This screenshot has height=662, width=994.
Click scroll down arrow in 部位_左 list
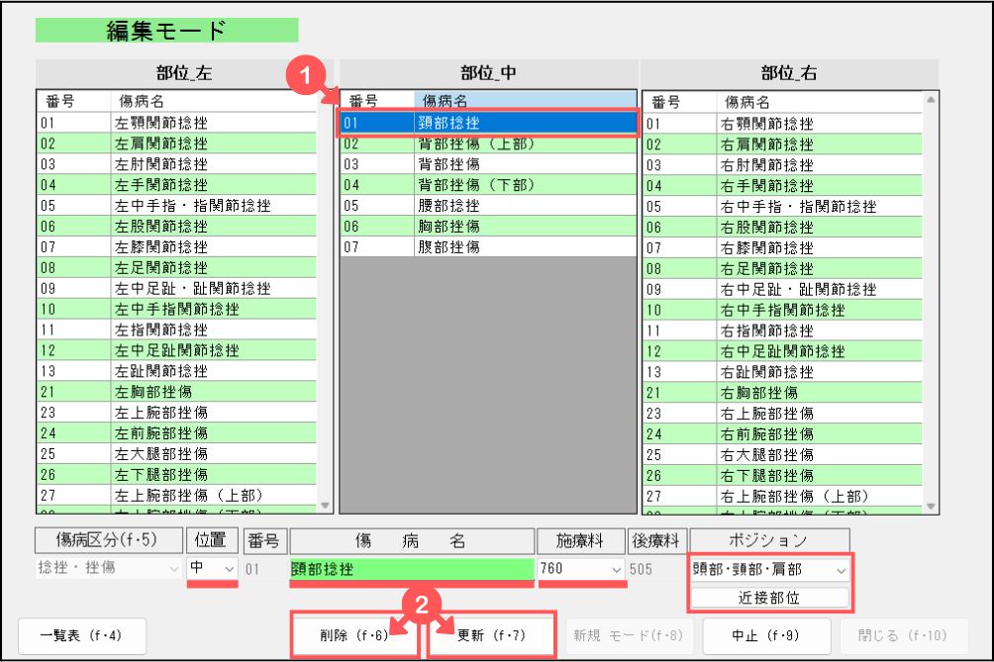click(326, 506)
